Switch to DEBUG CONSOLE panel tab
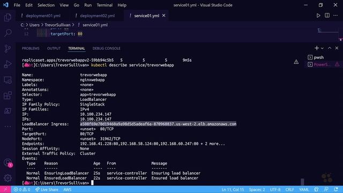This screenshot has height=193, width=343. click(x=106, y=48)
